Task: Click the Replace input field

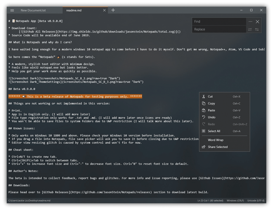Action: click(219, 29)
